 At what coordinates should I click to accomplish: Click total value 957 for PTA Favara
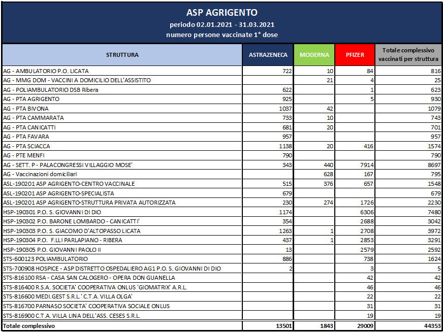436,137
